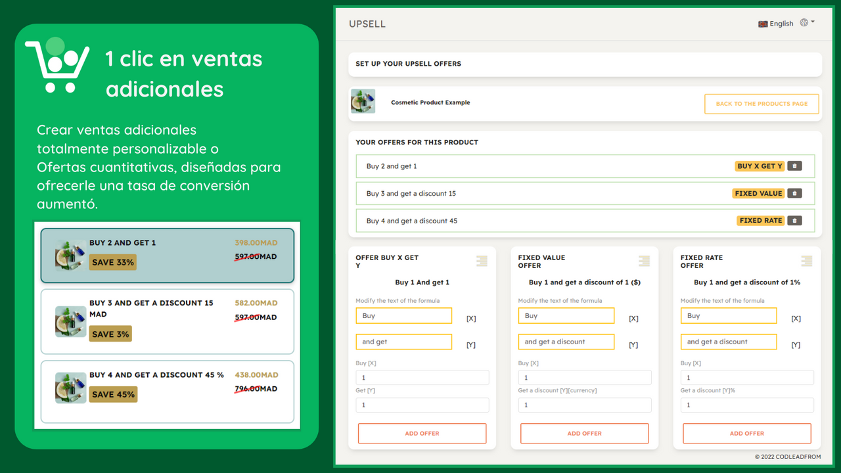This screenshot has height=473, width=841.
Task: Focus the 'Buy' text field in Fixed Value card
Action: pos(566,316)
